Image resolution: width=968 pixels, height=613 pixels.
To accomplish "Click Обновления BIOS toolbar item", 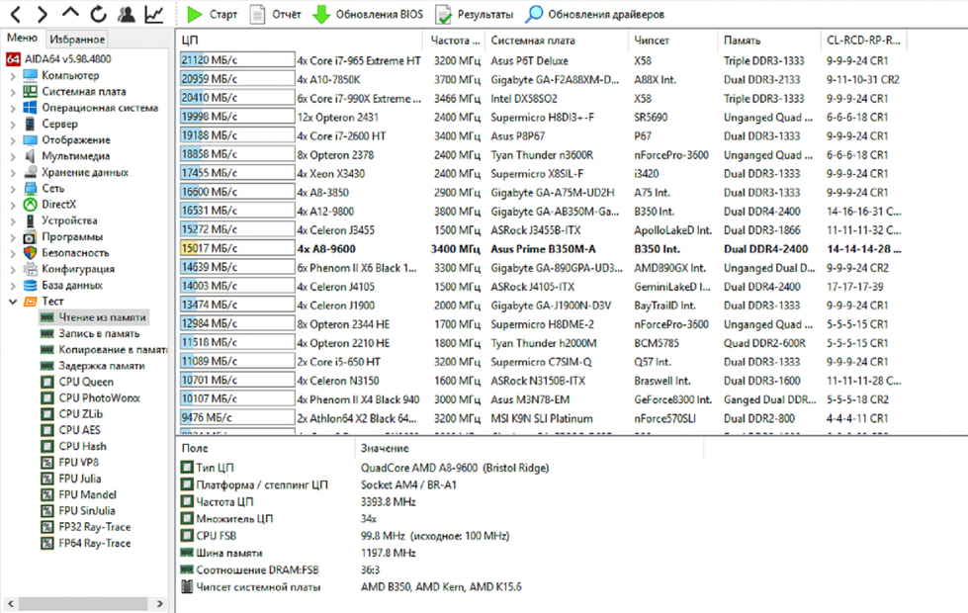I will pyautogui.click(x=367, y=15).
